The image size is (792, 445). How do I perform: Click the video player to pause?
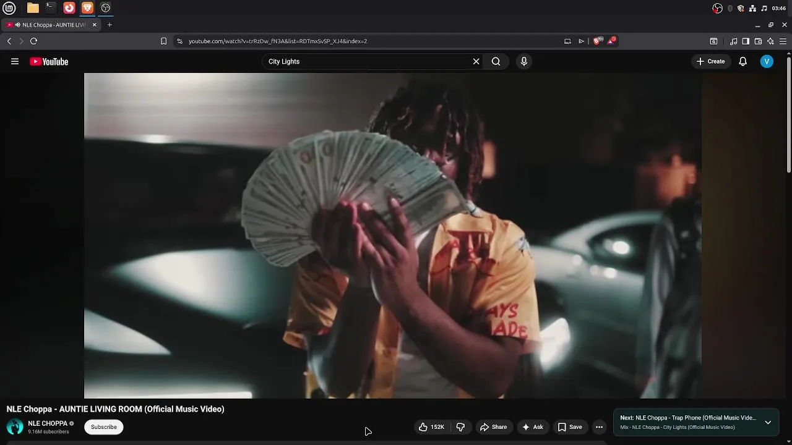click(x=393, y=235)
